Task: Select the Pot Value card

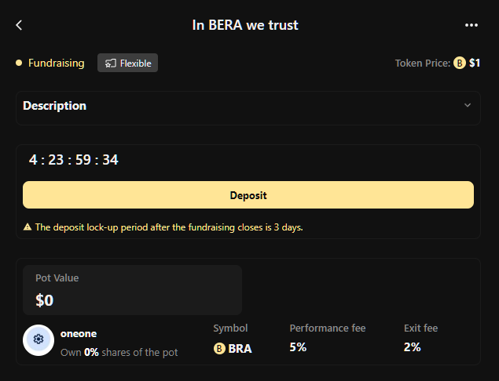Action: click(x=129, y=290)
